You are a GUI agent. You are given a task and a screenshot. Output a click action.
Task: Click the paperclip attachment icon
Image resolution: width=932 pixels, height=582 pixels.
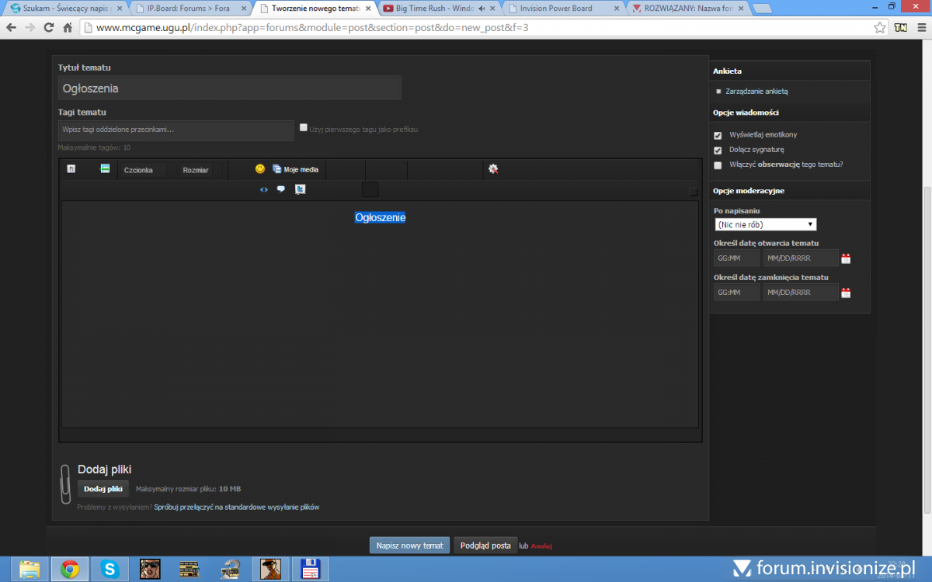(x=65, y=483)
